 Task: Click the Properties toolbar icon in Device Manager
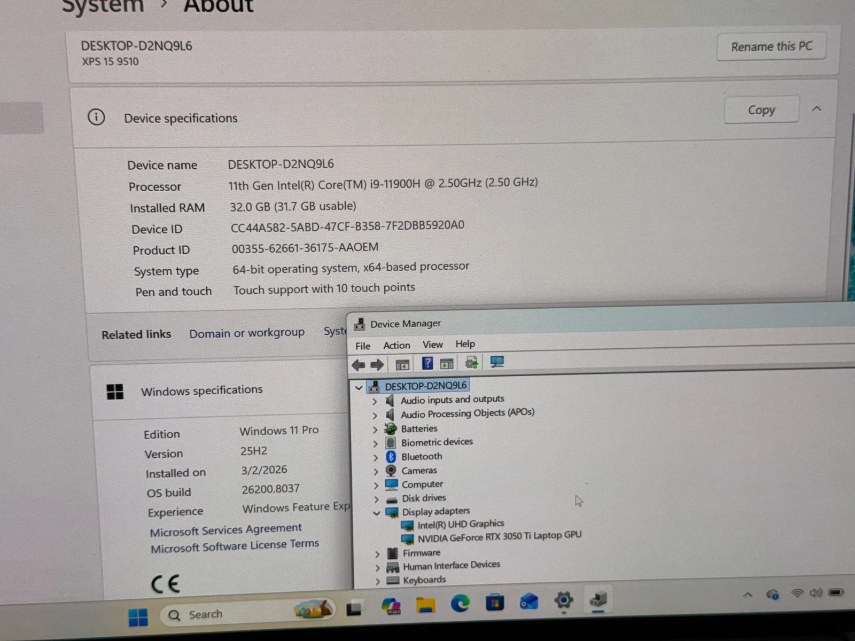447,364
